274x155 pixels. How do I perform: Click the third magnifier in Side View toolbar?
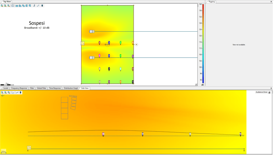point(9,93)
